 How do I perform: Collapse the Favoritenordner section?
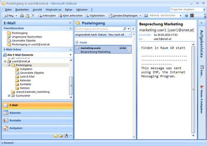[x=70, y=28]
